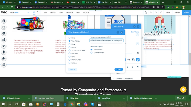Expand the themes dropdown in Text Settings

tap(137, 35)
